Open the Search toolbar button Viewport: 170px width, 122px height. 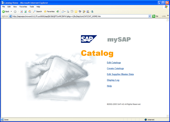point(37,12)
